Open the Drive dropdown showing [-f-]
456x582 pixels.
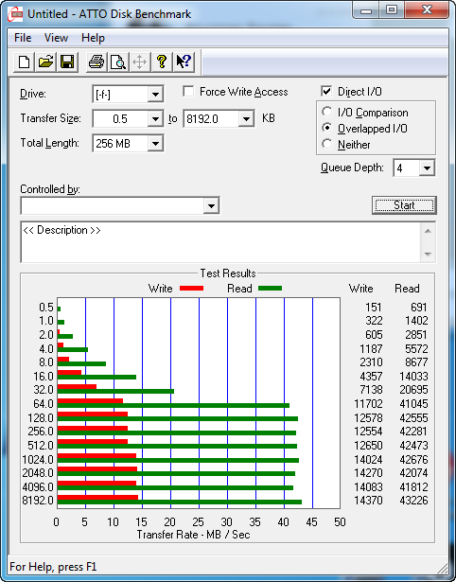click(x=155, y=95)
